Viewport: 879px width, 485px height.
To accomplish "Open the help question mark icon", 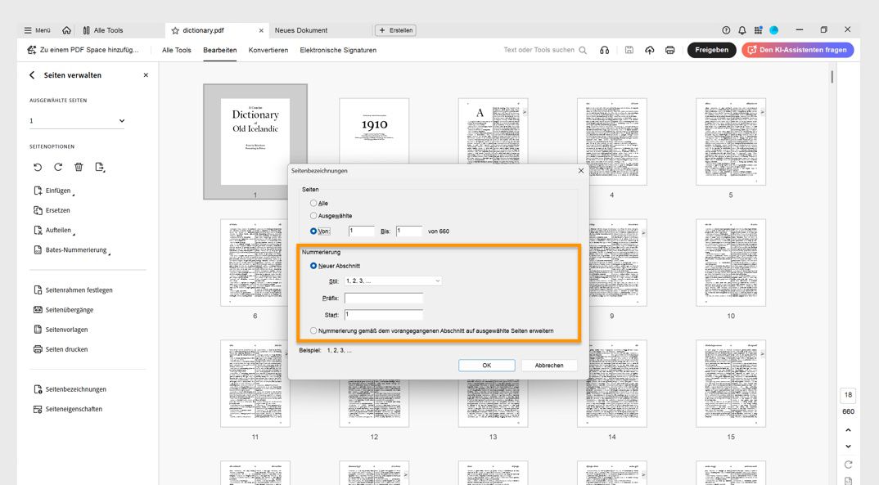I will click(x=727, y=30).
